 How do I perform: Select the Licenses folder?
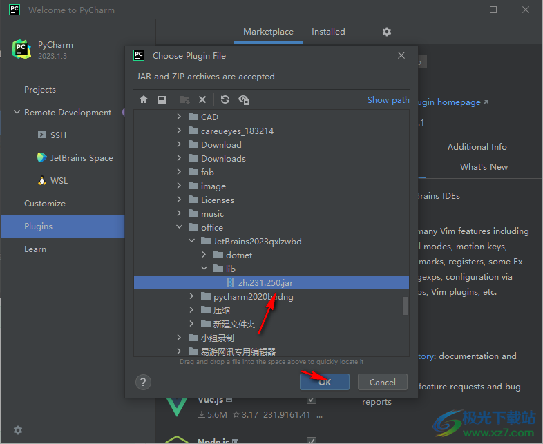tap(271, 200)
